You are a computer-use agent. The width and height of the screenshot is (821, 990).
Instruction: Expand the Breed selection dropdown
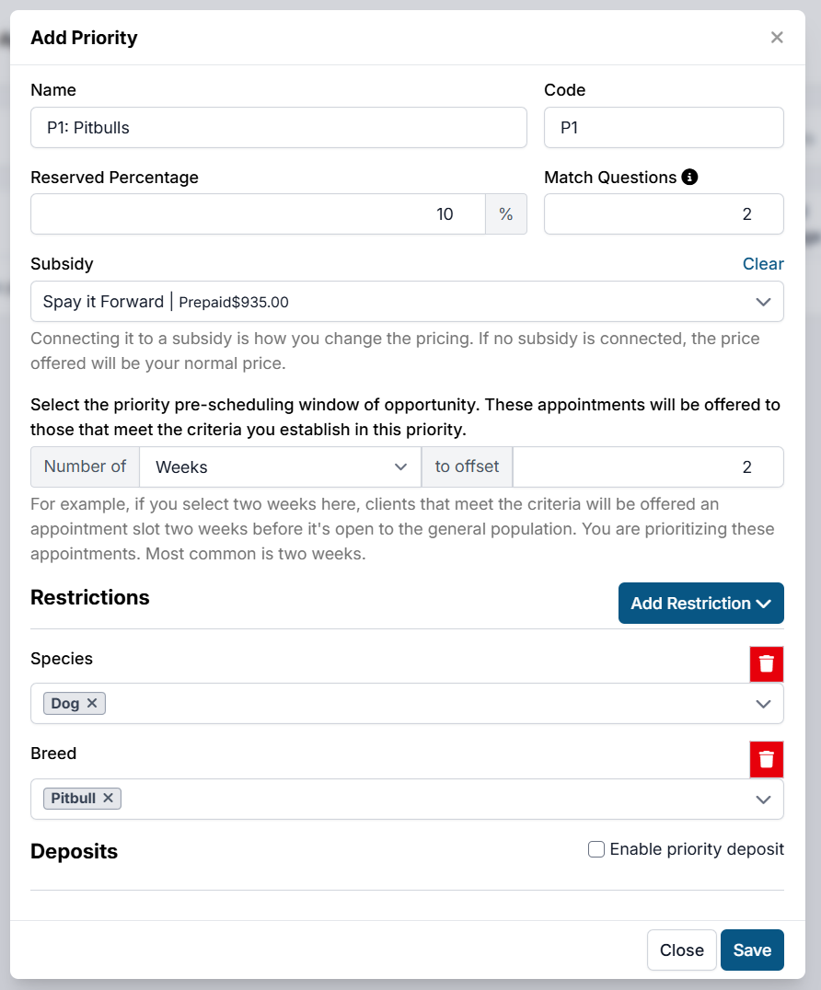click(762, 799)
